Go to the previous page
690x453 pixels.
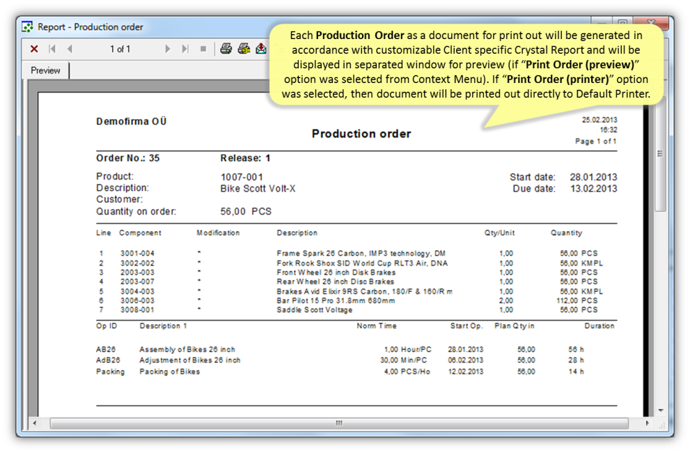pos(70,49)
